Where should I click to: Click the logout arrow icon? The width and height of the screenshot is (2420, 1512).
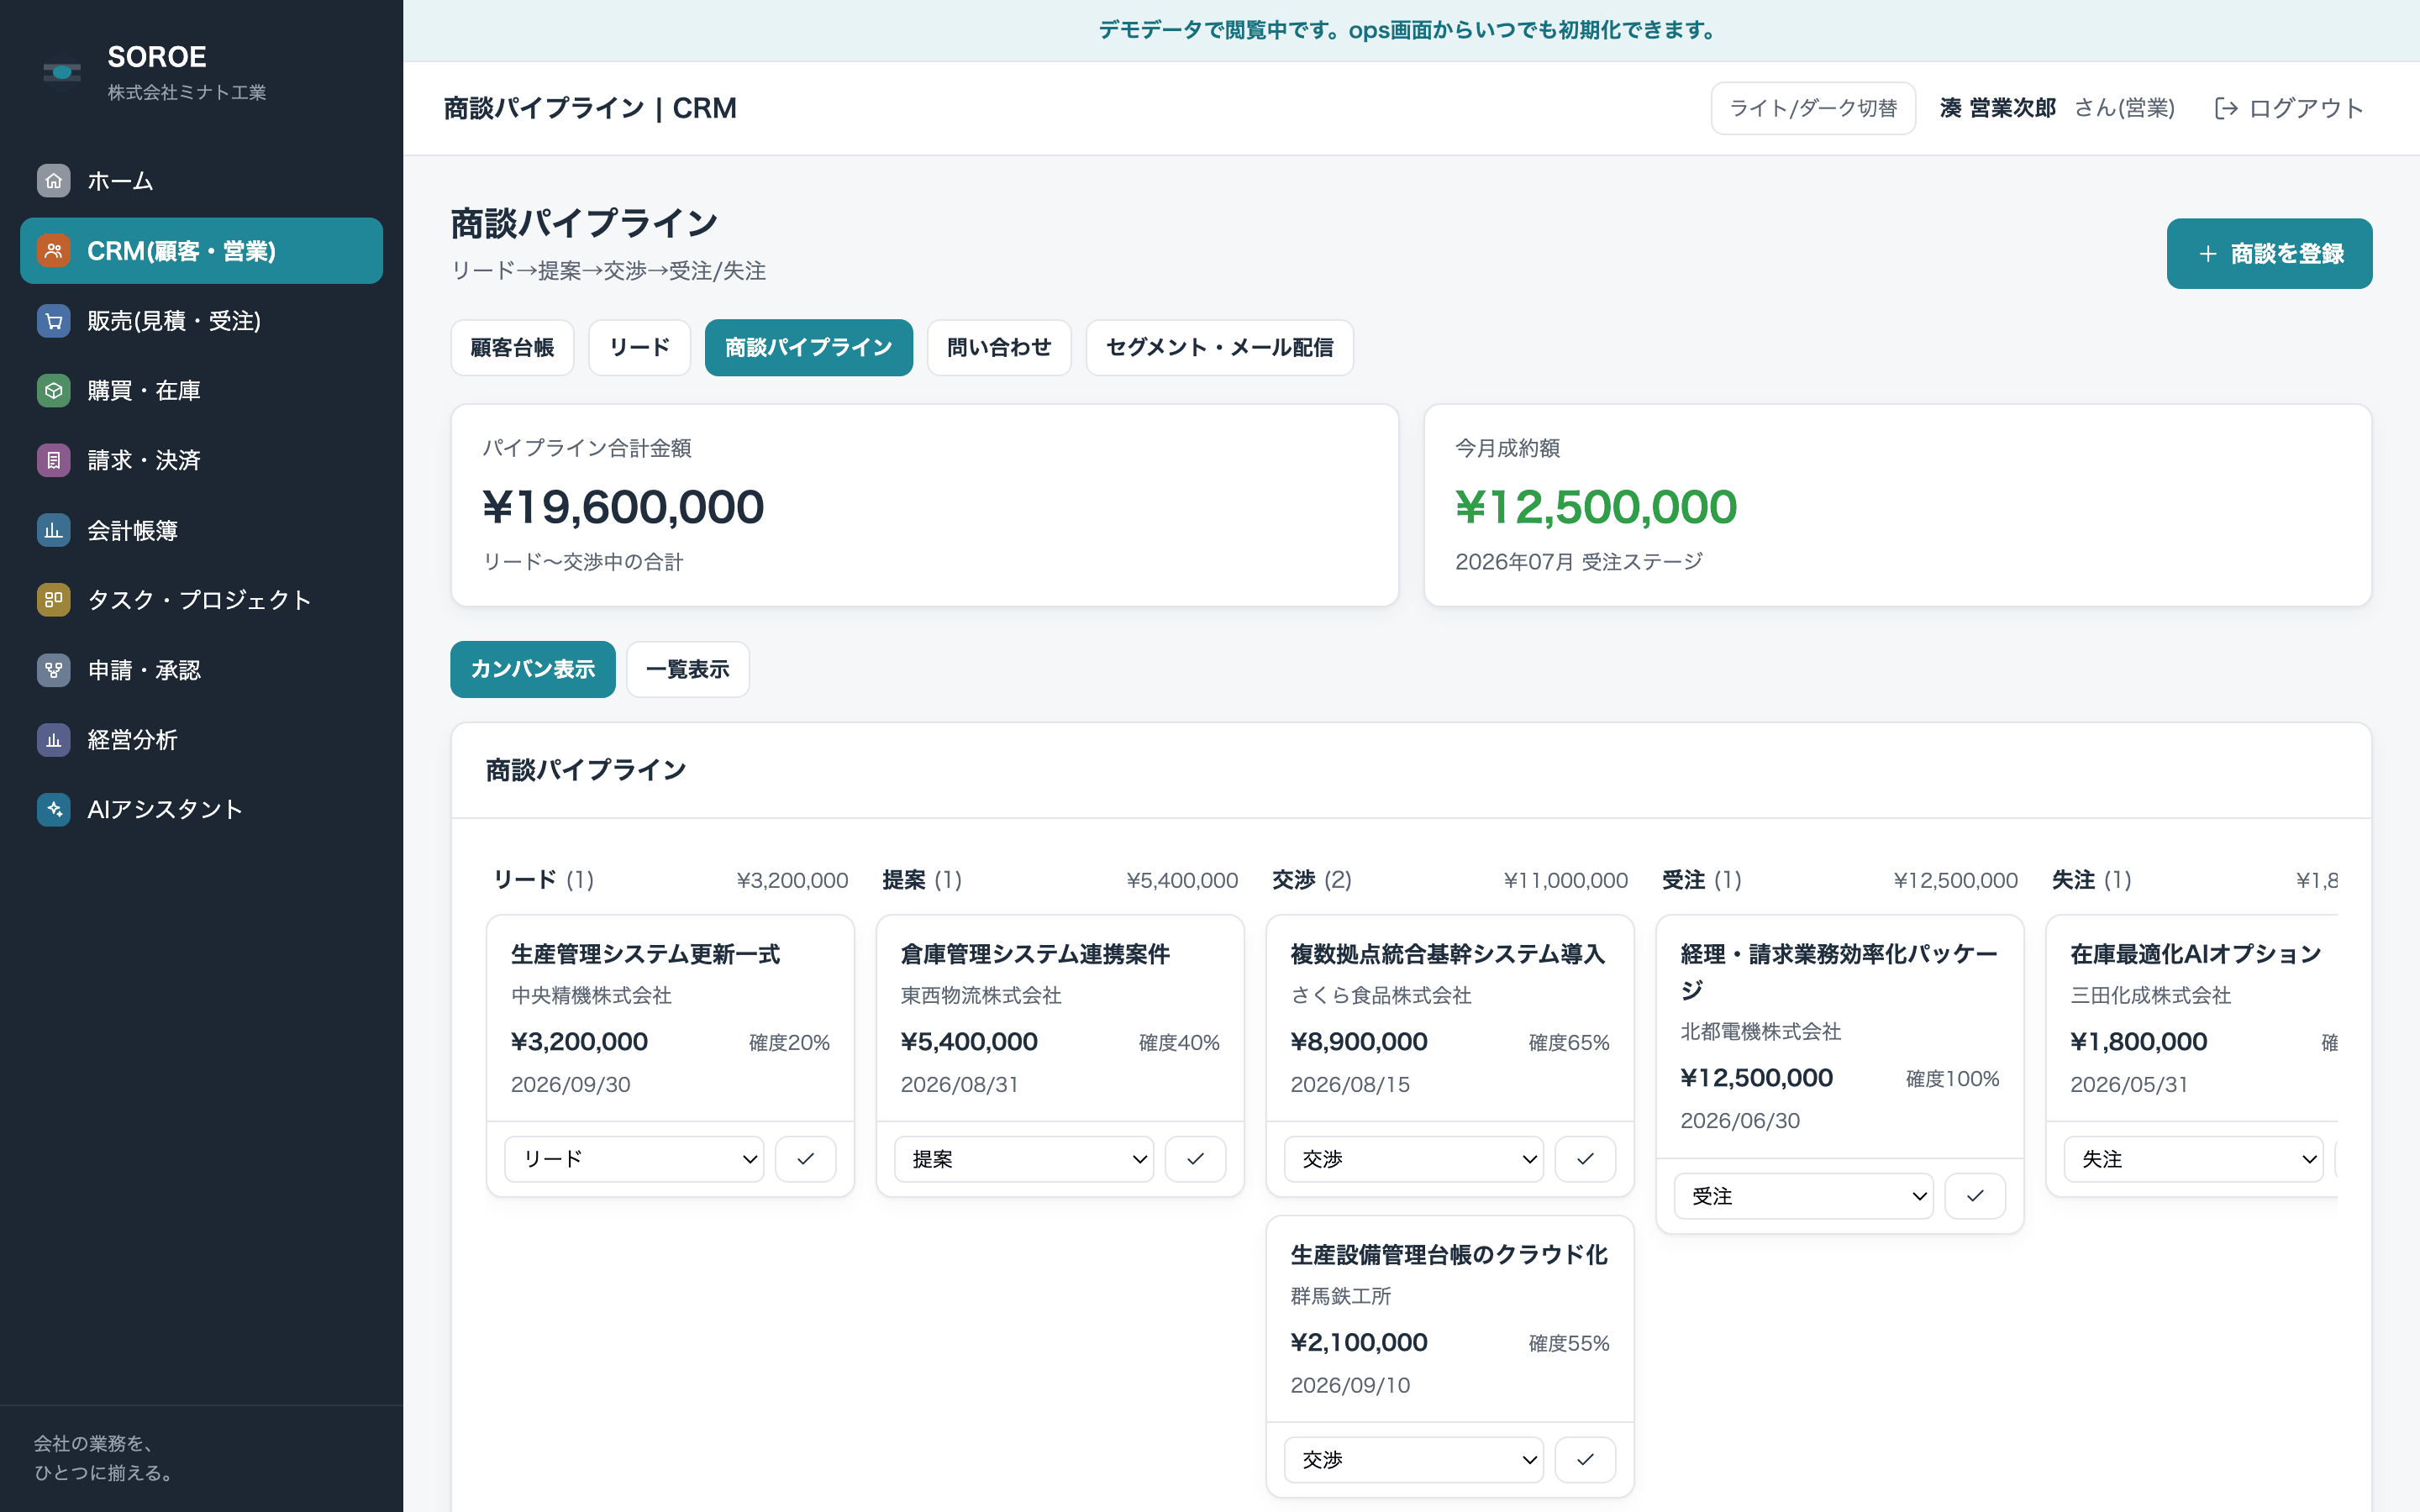coord(2226,108)
